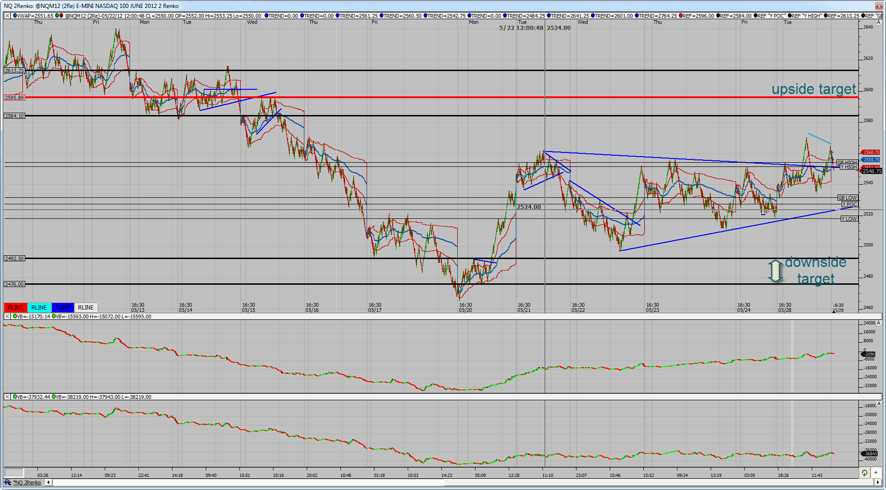This screenshot has height=490, width=886.
Task: Select the blue TLINE button
Action: pyautogui.click(x=63, y=308)
